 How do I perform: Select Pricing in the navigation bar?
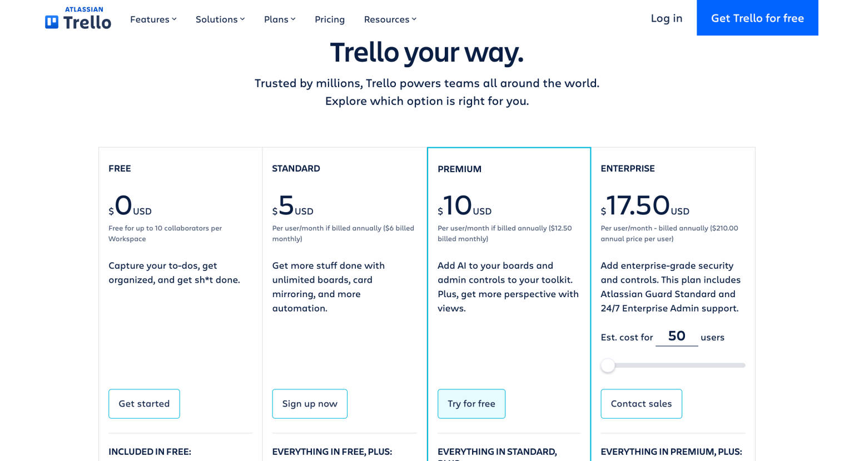[330, 19]
